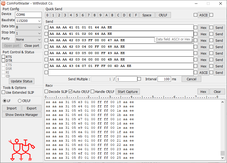Click received line containing '05 ea 01'
This screenshot has height=163, width=227.
[x=90, y=132]
